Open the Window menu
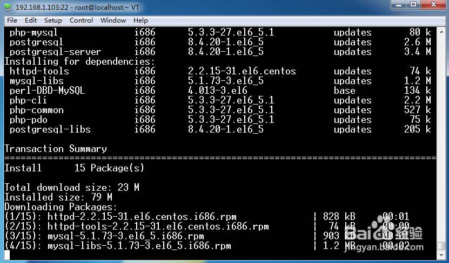 pyautogui.click(x=113, y=20)
